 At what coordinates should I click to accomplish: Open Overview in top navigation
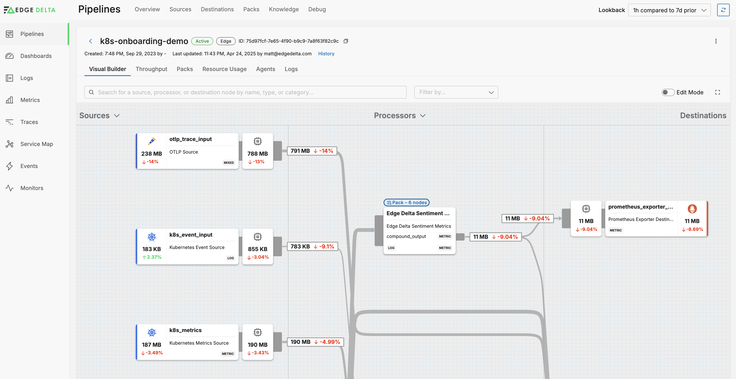147,9
